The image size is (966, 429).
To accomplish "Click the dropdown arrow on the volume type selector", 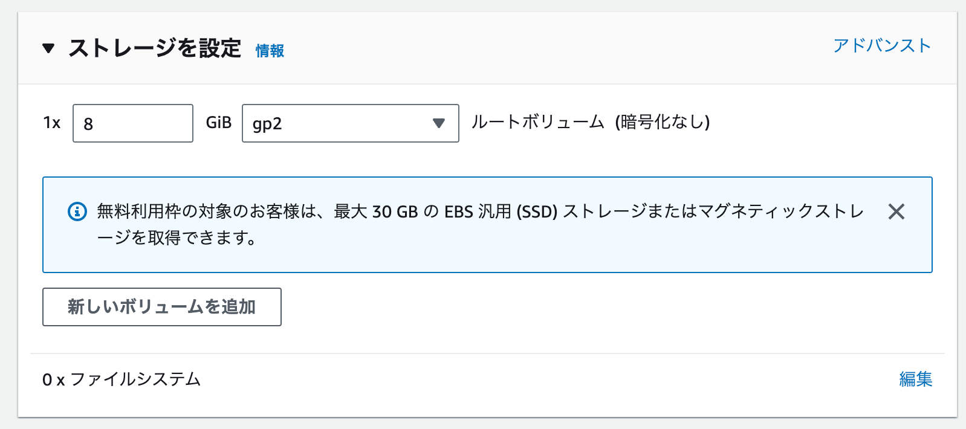I will (x=439, y=123).
